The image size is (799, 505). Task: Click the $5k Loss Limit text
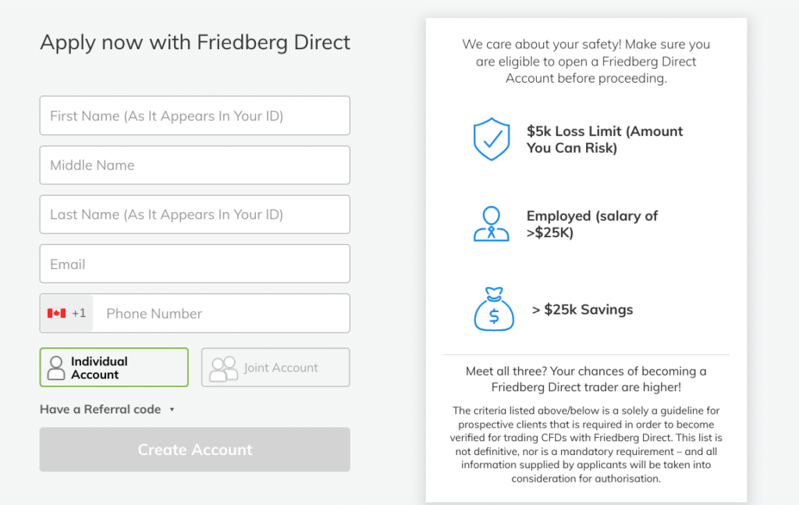tap(605, 139)
